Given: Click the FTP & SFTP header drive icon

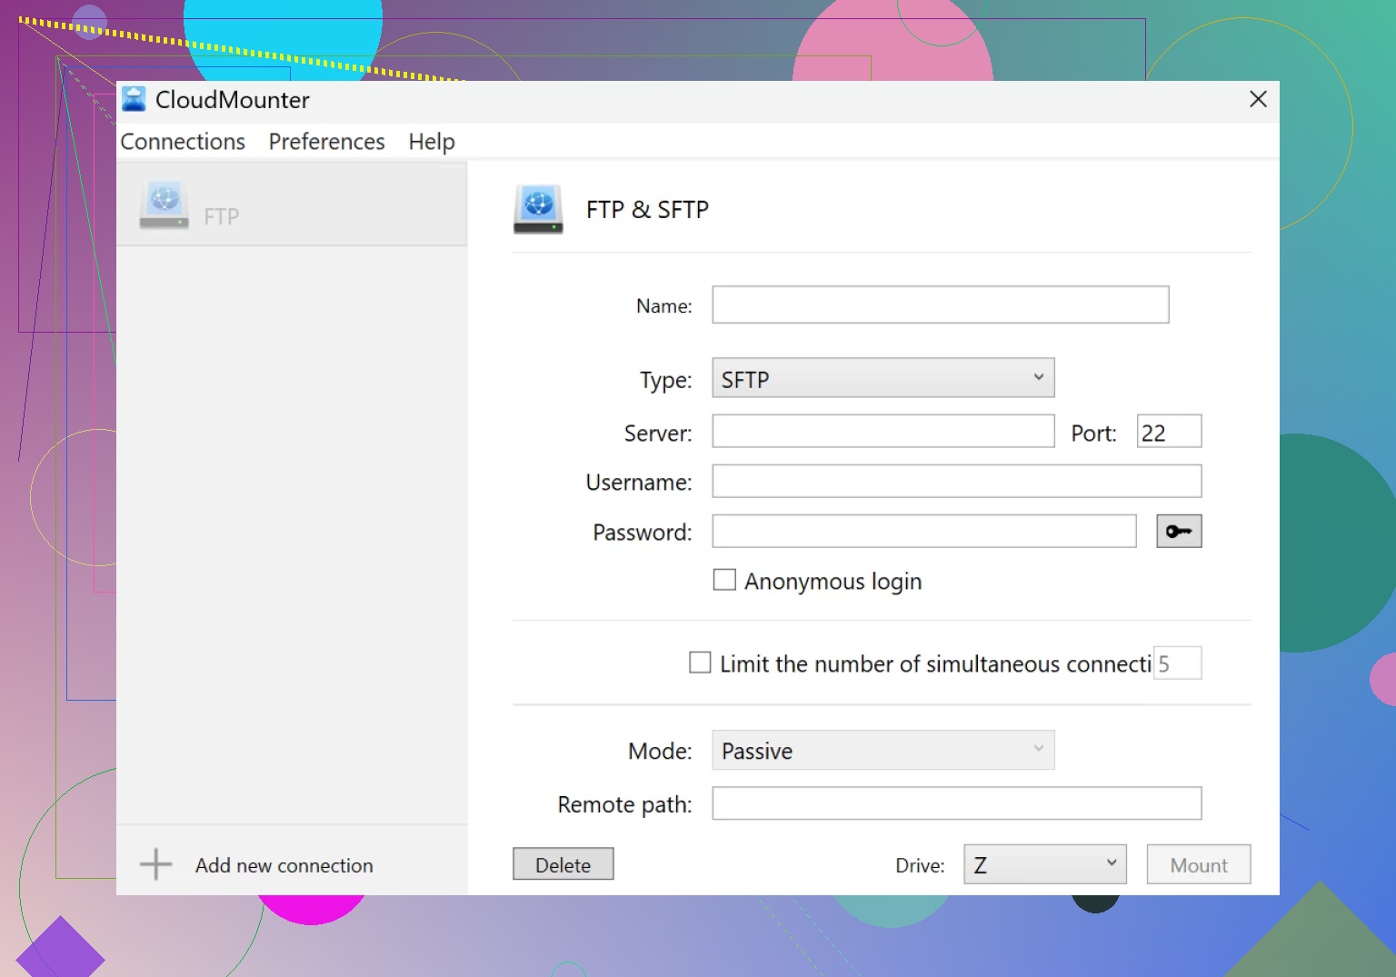Looking at the screenshot, I should coord(538,209).
